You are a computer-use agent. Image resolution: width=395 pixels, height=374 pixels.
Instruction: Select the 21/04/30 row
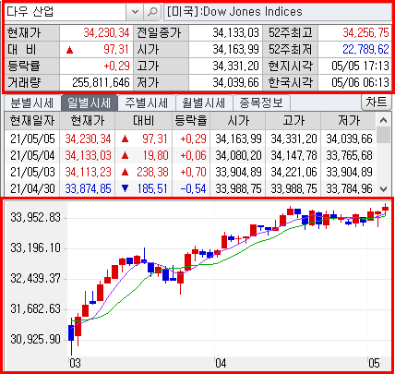click(190, 188)
